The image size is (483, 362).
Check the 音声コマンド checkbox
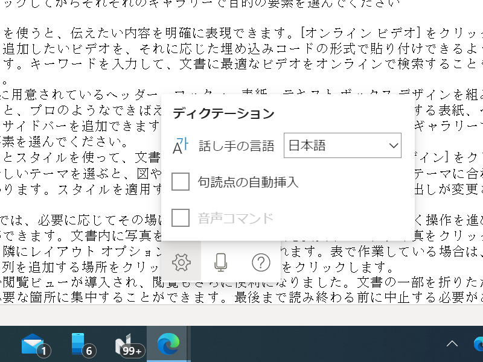point(181,218)
